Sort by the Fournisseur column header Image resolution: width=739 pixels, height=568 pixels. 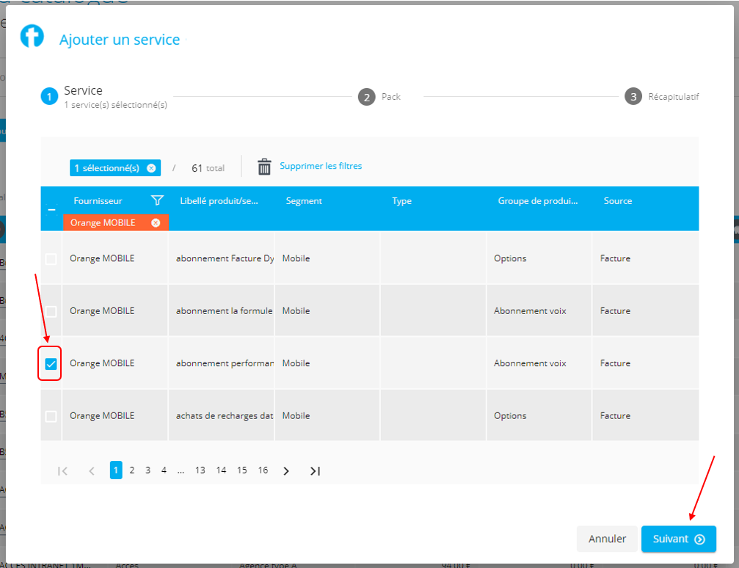tap(98, 201)
